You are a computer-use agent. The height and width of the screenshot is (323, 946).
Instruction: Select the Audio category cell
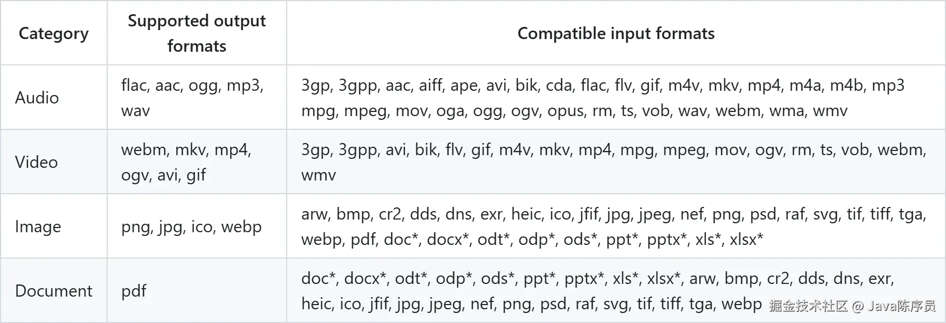pos(53,98)
